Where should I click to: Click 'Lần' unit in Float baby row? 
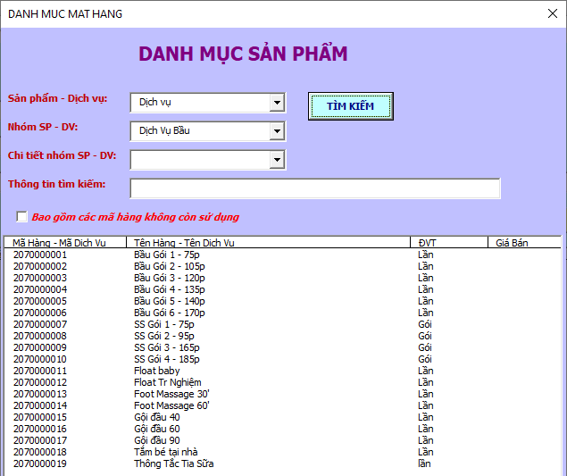click(426, 371)
